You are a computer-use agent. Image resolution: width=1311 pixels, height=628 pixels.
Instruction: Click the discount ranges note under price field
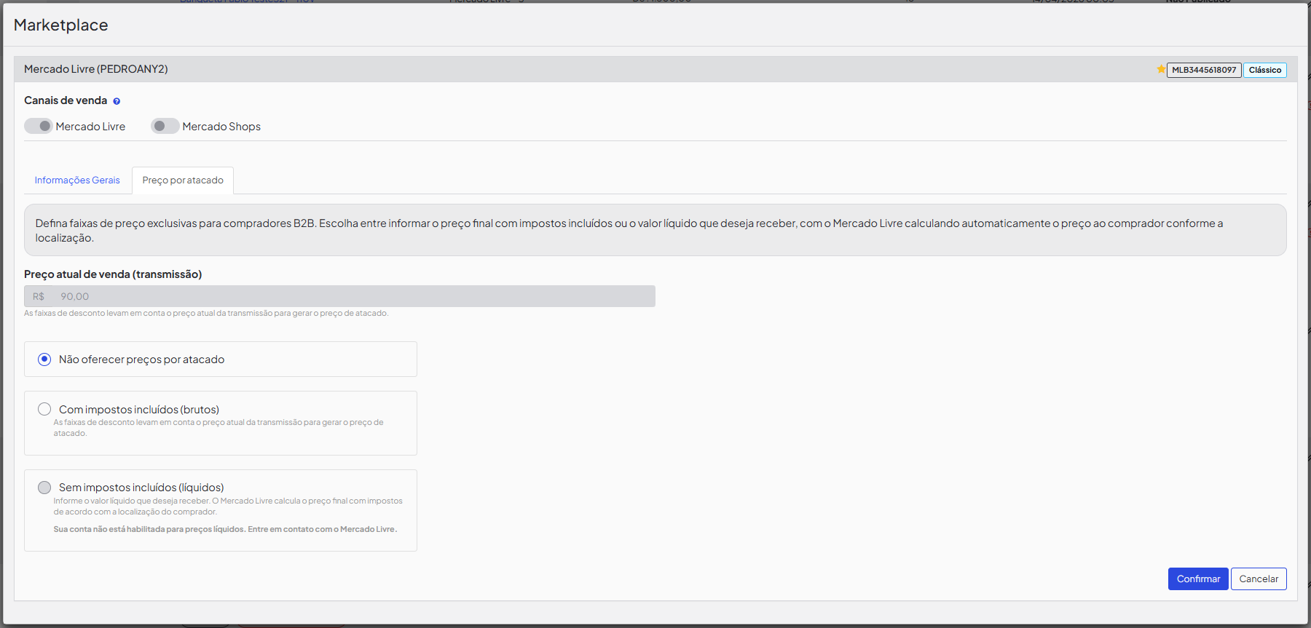(206, 313)
